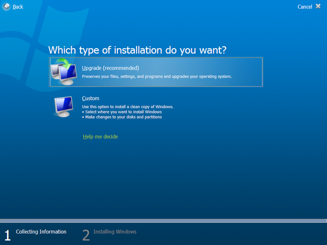Click the round Back arrow icon

click(x=7, y=7)
